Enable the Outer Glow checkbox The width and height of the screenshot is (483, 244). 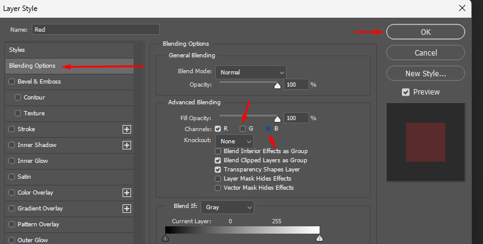pyautogui.click(x=12, y=240)
